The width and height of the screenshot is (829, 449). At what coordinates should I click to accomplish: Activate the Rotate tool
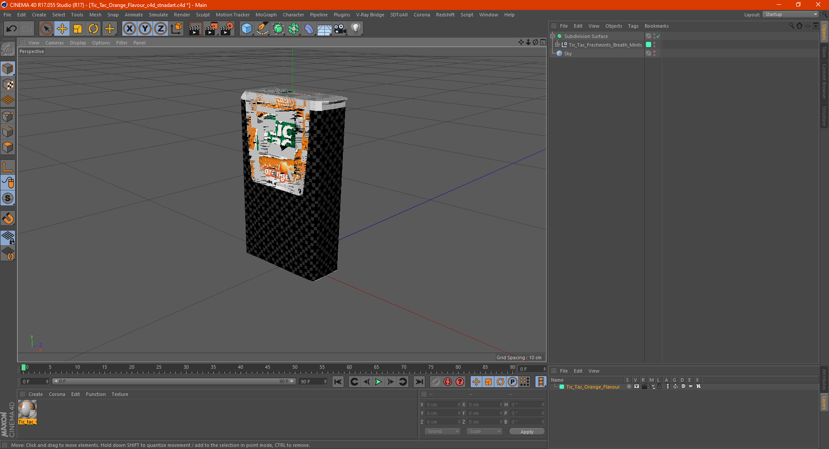93,29
